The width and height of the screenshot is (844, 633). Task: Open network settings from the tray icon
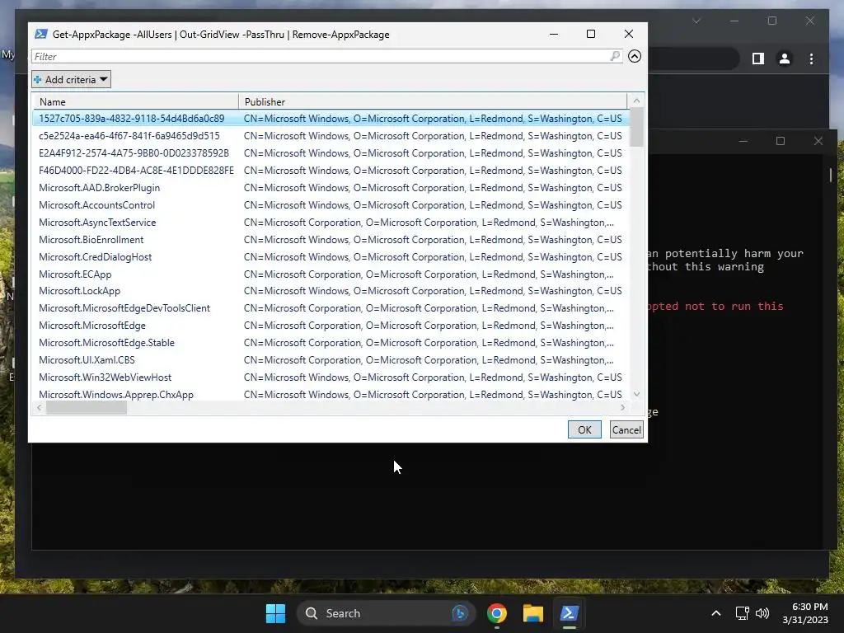point(742,613)
